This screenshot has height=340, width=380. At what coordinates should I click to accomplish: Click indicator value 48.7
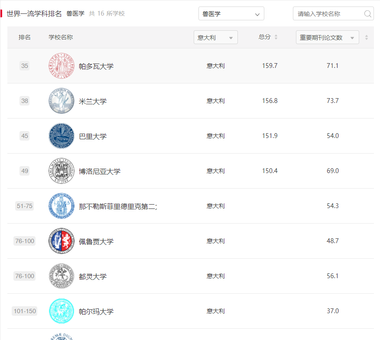tap(332, 241)
